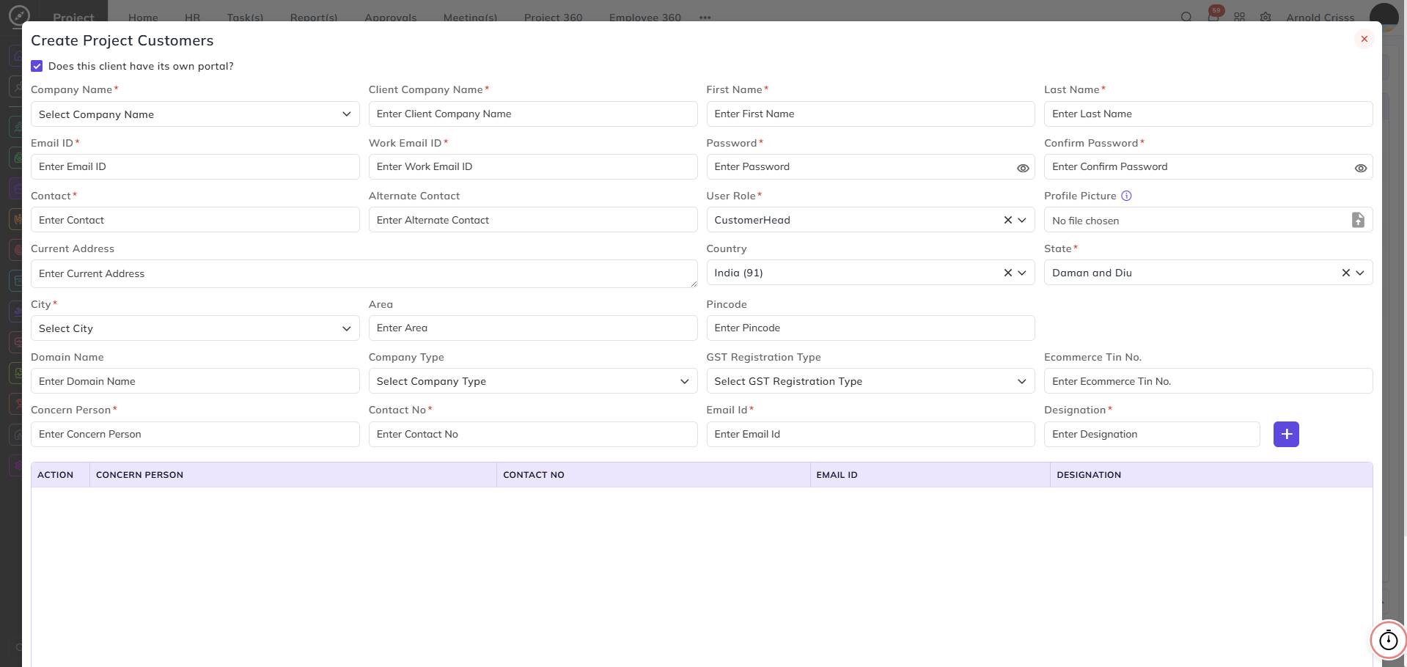Click the search icon in top bar
This screenshot has width=1407, height=667.
(x=1186, y=17)
